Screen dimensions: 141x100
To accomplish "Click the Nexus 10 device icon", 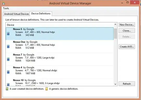I will tap(8, 84).
